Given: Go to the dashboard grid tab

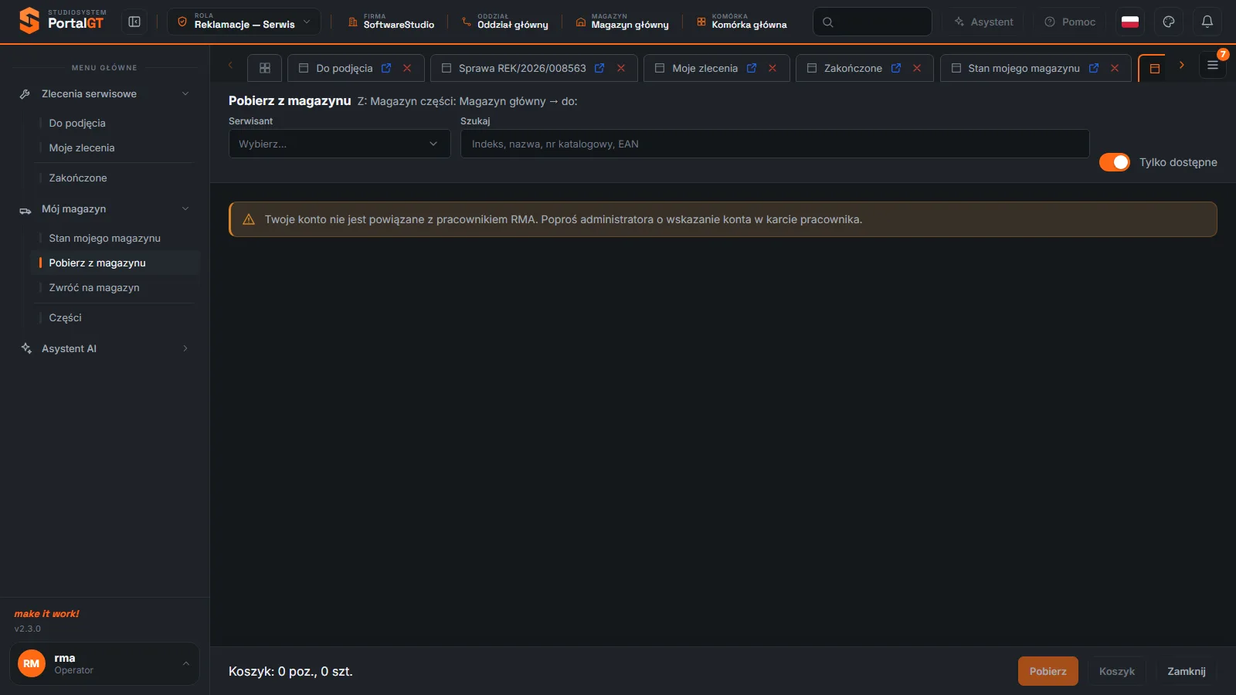Looking at the screenshot, I should [x=265, y=68].
